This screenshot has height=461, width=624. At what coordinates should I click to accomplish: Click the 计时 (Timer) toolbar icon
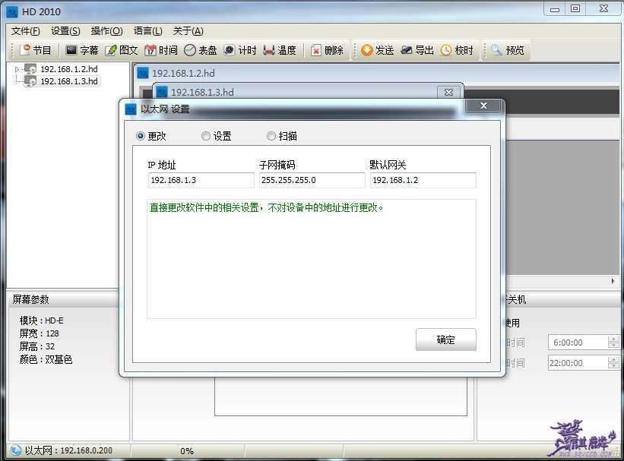point(229,50)
